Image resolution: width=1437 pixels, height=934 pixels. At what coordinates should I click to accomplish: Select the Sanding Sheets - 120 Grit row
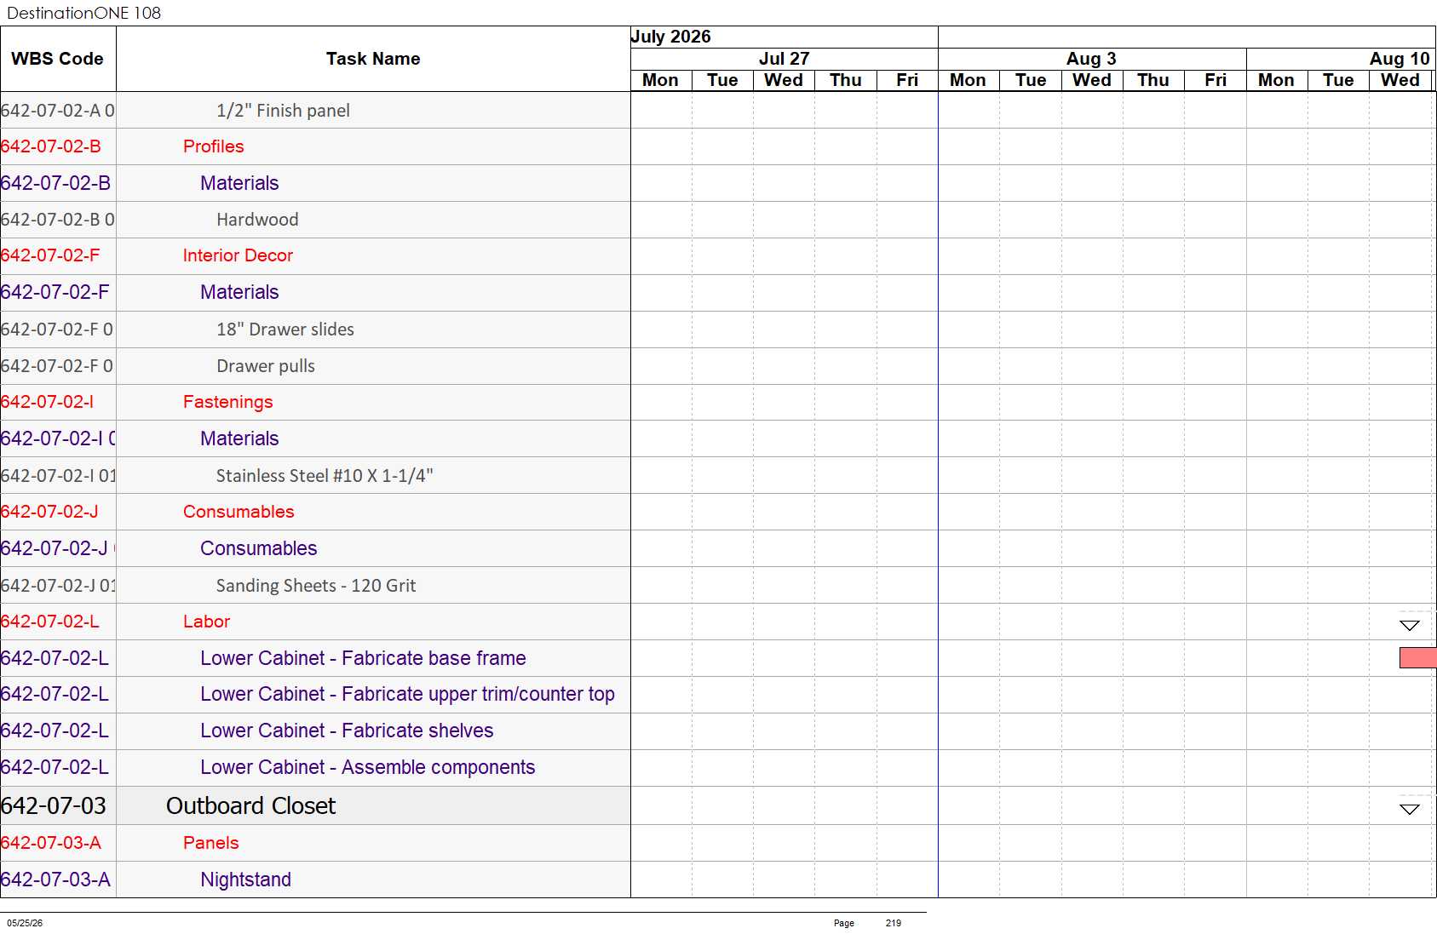point(315,586)
